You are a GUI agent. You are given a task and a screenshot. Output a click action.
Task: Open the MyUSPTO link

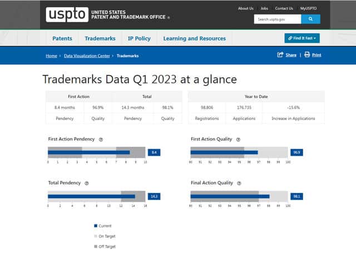click(310, 8)
